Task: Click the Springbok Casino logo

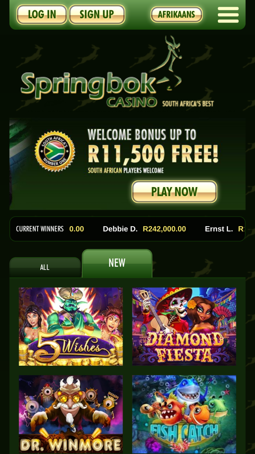Action: 117,72
